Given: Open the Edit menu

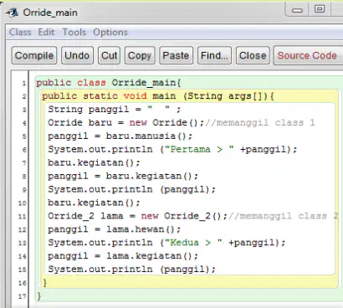Looking at the screenshot, I should click(46, 32).
